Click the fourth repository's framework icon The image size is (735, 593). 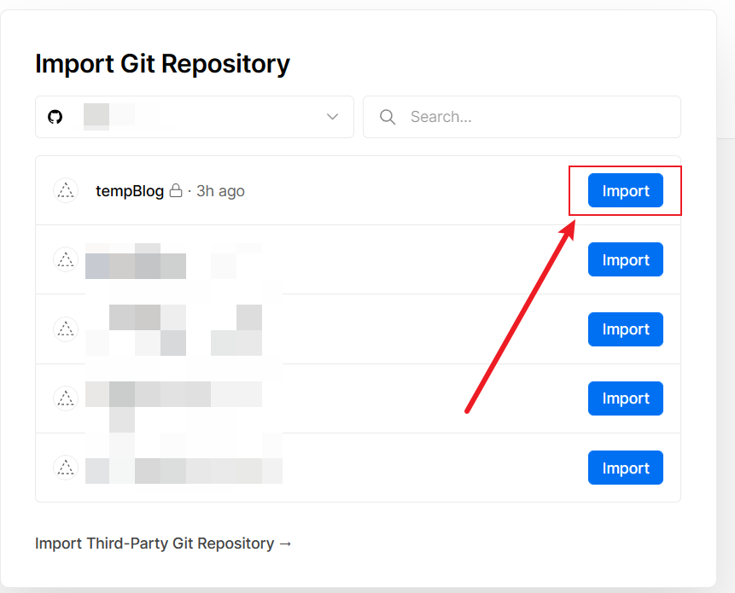click(x=66, y=398)
